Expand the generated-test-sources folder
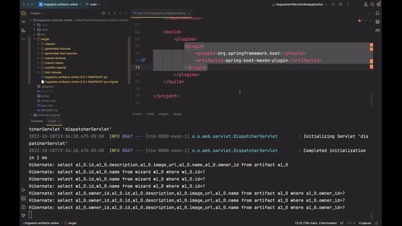 (x=38, y=53)
